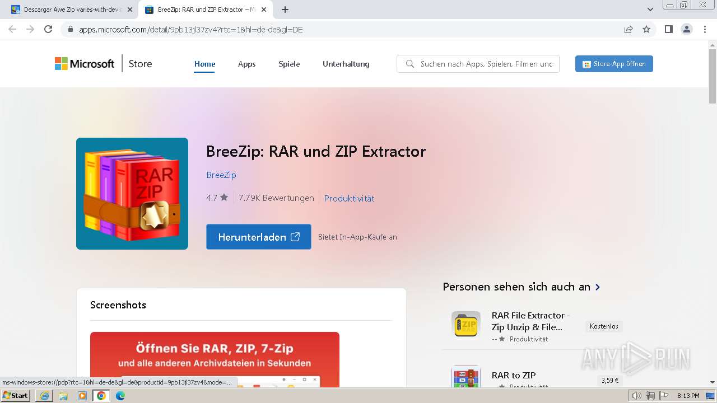Open the Chrome profile avatar
The height and width of the screenshot is (403, 717).
(687, 30)
